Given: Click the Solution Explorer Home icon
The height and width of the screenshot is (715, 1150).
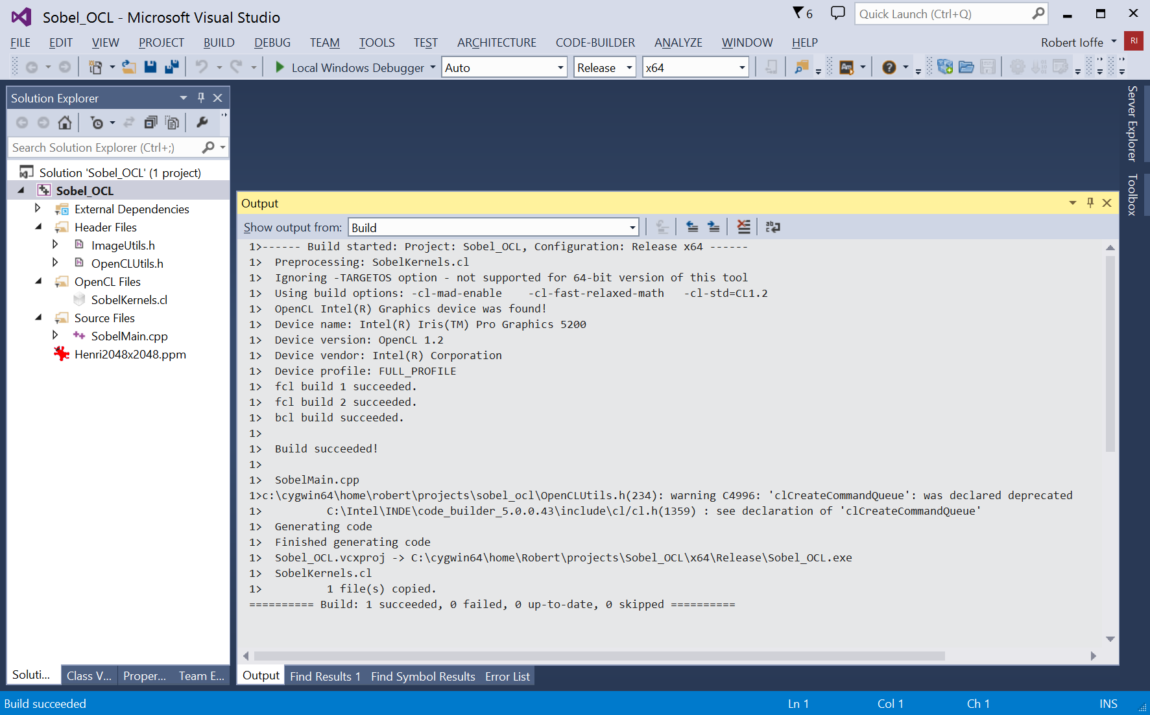Looking at the screenshot, I should [x=65, y=123].
